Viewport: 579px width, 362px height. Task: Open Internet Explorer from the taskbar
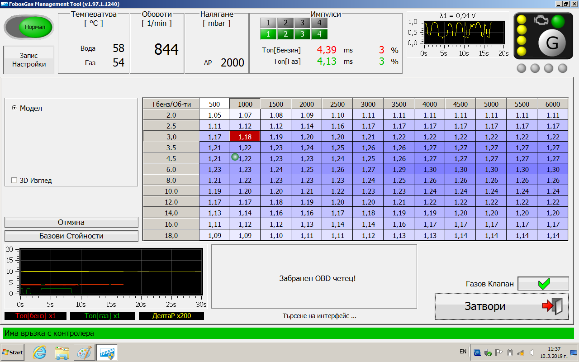(40, 352)
